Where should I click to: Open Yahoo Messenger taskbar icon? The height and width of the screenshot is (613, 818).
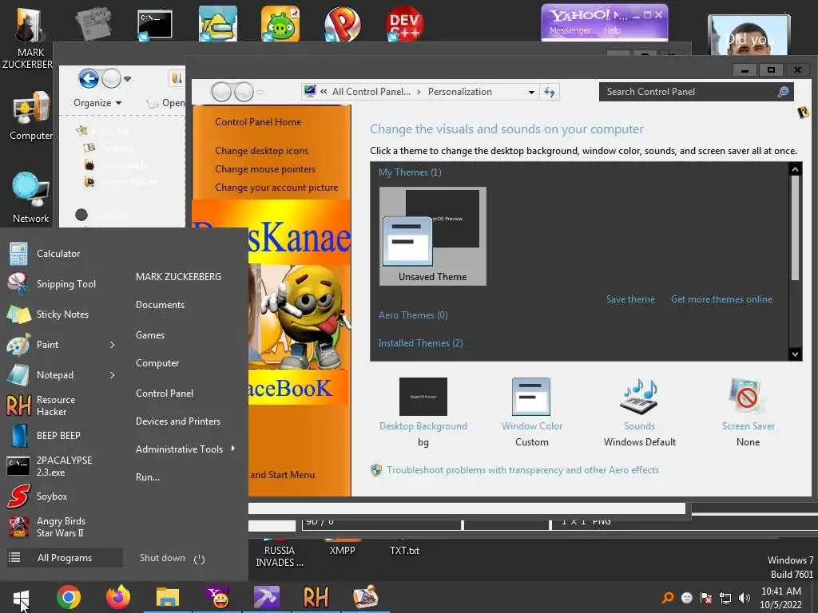click(x=217, y=597)
